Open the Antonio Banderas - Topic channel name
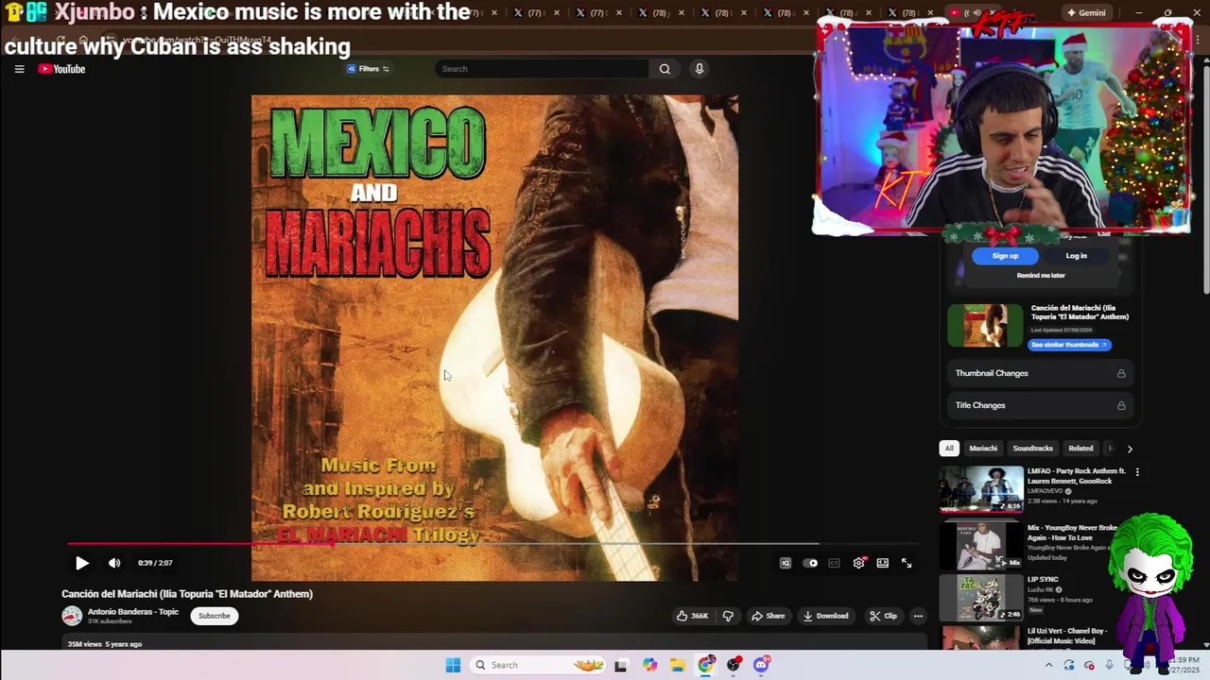1210x680 pixels. pyautogui.click(x=133, y=612)
